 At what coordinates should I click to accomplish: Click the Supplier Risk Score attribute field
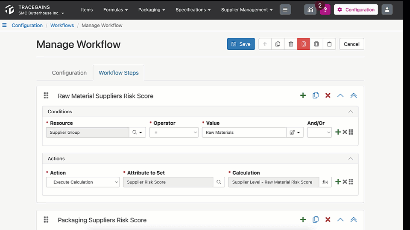coord(168,182)
